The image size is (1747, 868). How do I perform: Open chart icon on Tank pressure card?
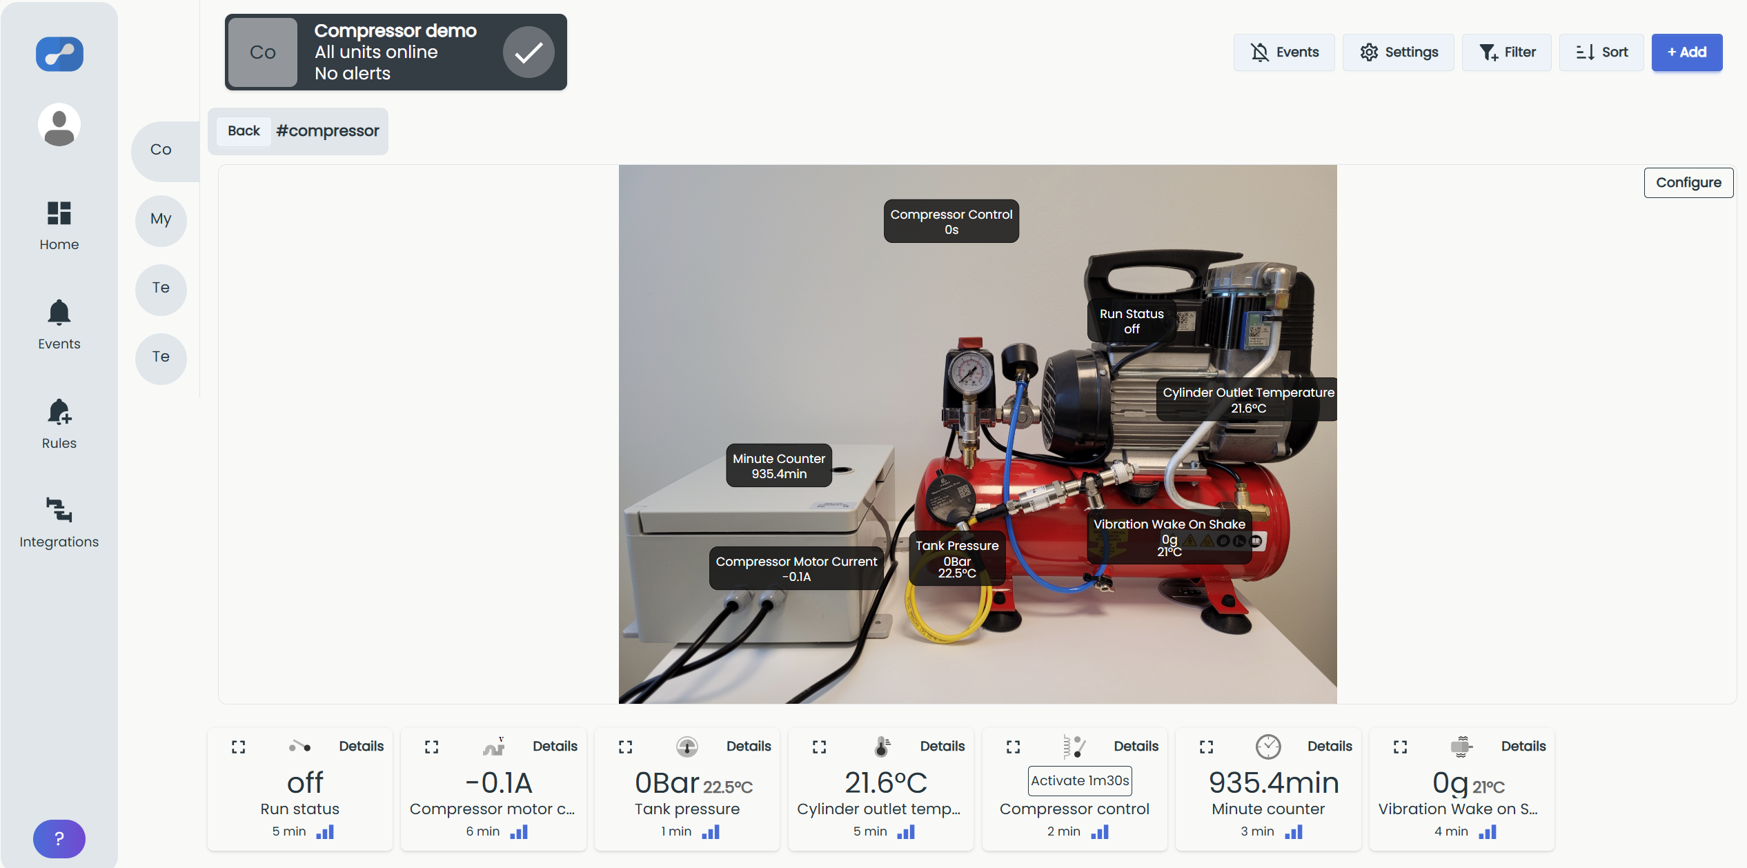click(x=711, y=832)
